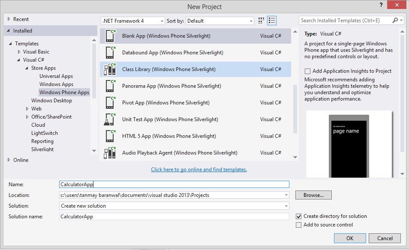Screen dimensions: 409x250
Task: Select LightSwitch in the tree
Action: point(45,133)
